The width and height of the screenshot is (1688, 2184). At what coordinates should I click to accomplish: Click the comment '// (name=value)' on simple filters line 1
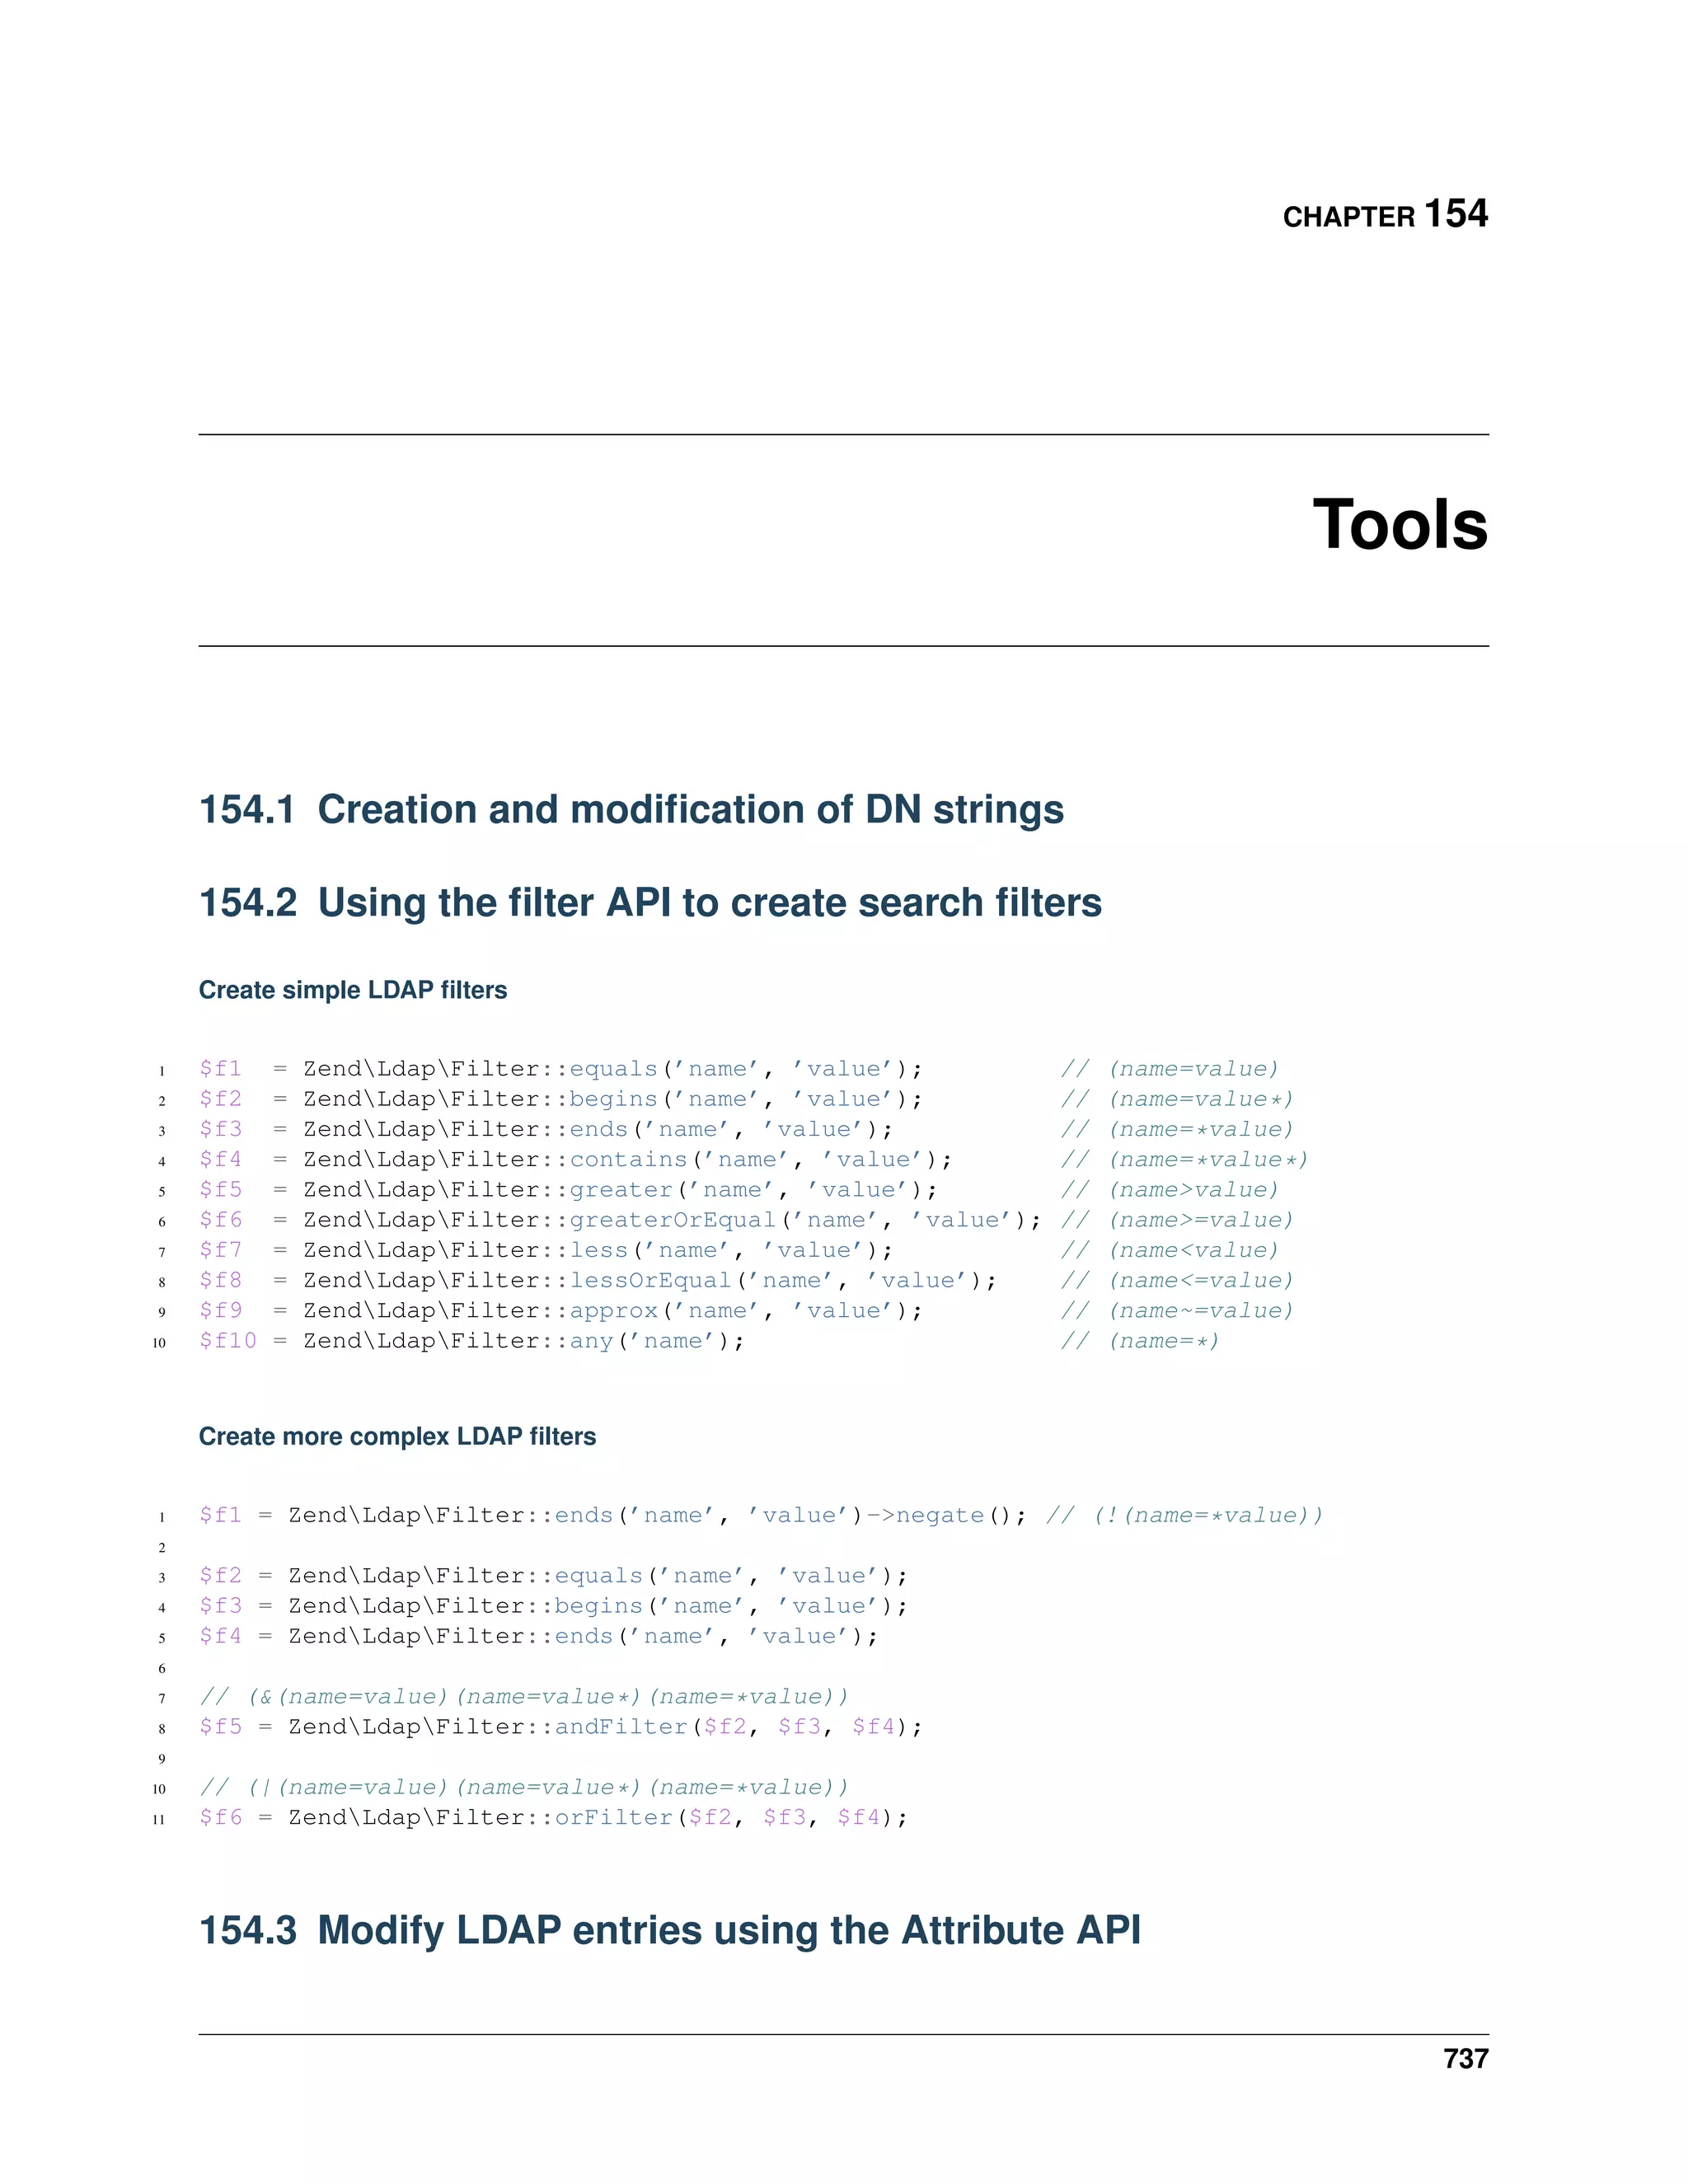coord(1170,1069)
